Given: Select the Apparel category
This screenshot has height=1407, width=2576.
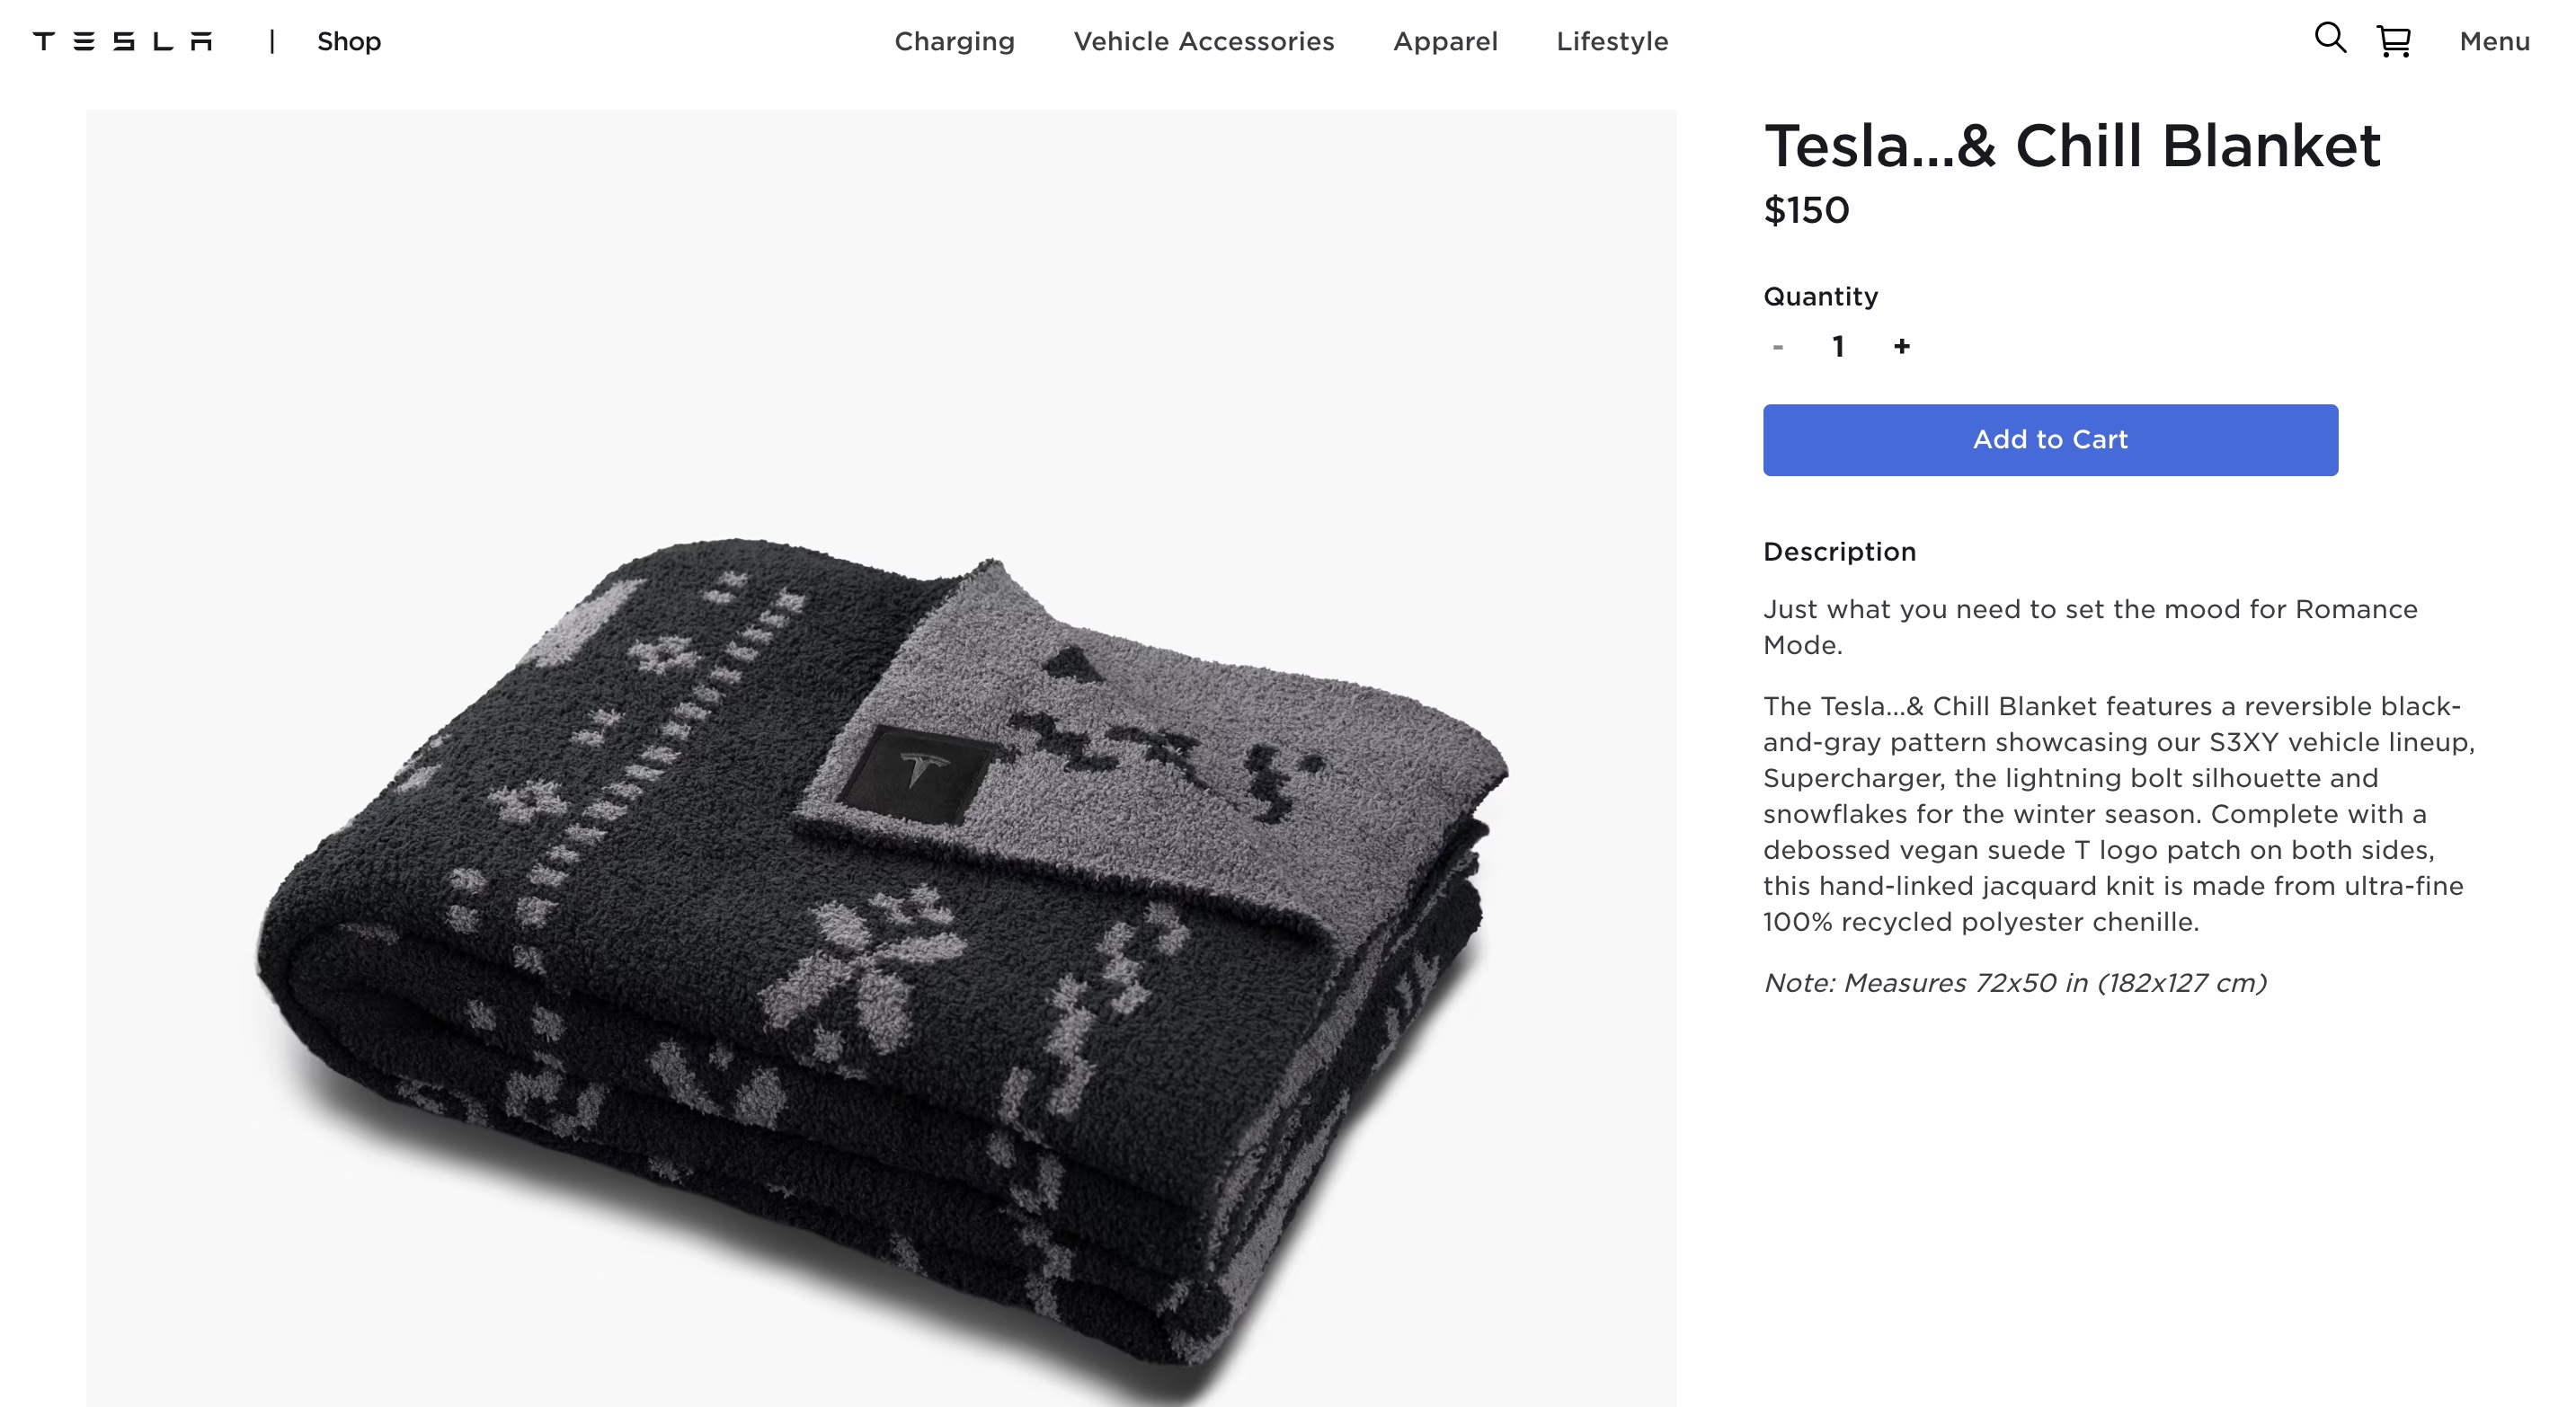Looking at the screenshot, I should pos(1445,41).
